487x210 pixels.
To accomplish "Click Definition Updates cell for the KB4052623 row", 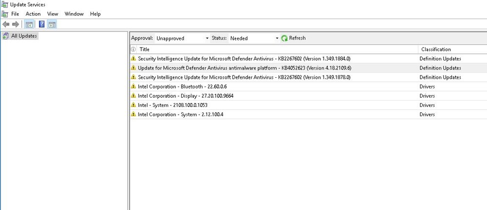I will 440,68.
